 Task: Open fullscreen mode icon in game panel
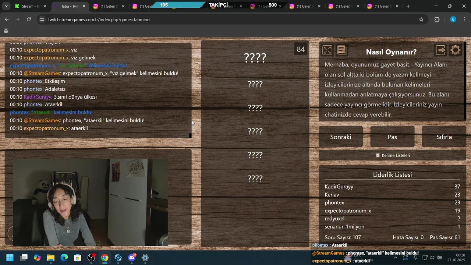click(327, 50)
